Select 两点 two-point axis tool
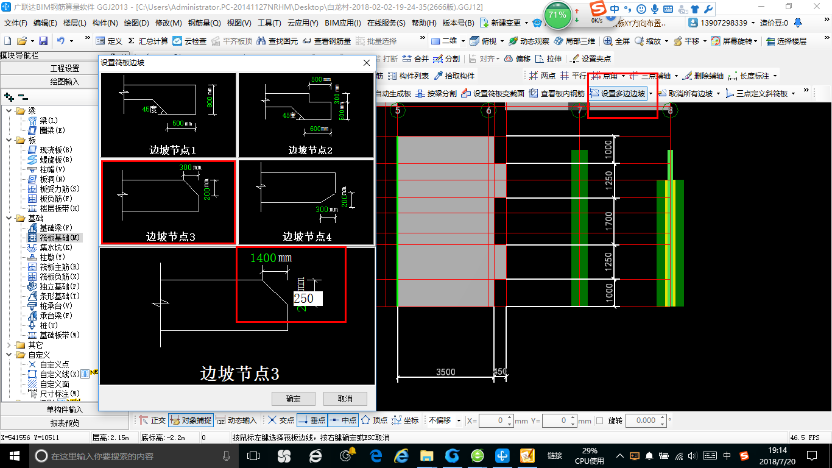832x468 pixels. pyautogui.click(x=542, y=76)
